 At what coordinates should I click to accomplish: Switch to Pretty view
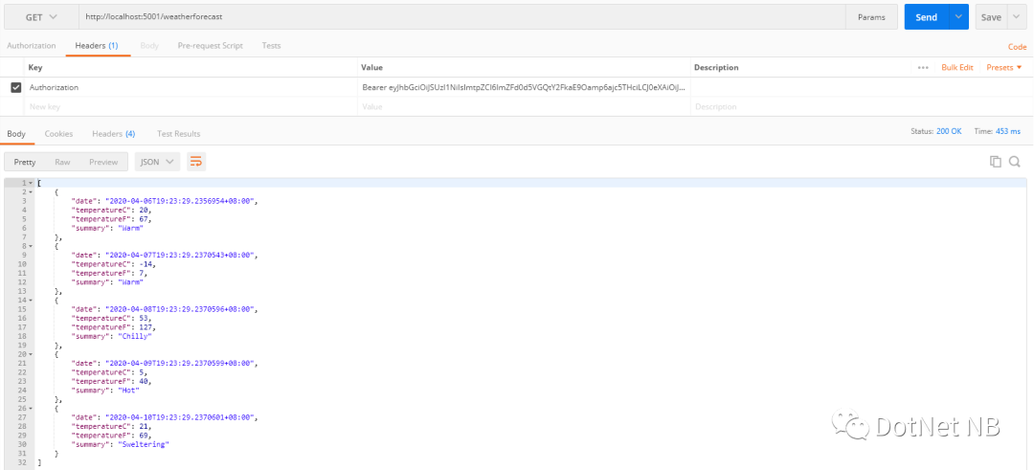point(25,162)
